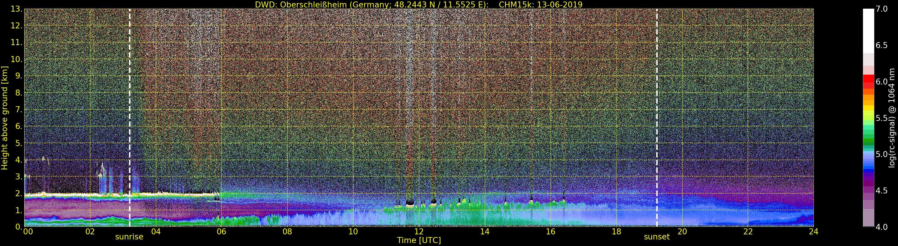Viewport: 898px width, 246px height.
Task: Click the "9." tick on the height axis
Action: [19, 76]
